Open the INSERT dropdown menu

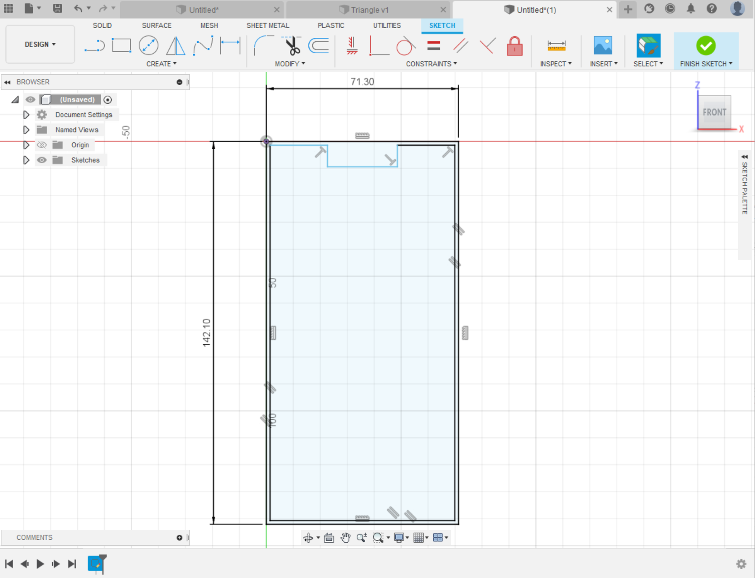[604, 64]
